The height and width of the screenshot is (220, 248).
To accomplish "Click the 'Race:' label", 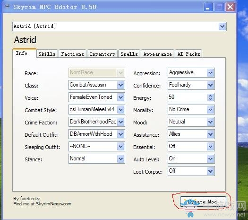I will click(x=31, y=73).
